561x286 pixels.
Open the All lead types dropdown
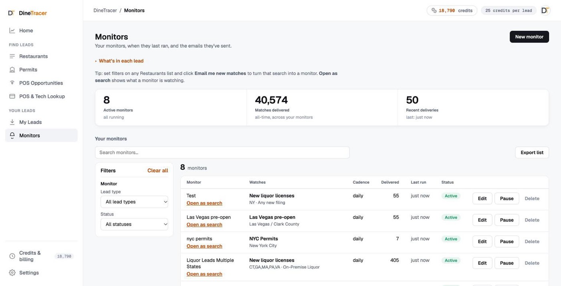tap(134, 202)
